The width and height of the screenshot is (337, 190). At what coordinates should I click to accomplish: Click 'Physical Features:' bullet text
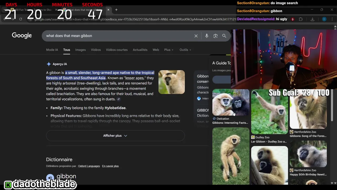[x=66, y=116]
